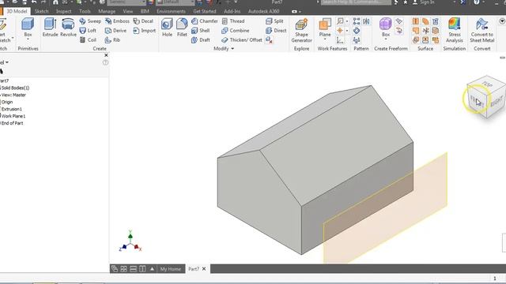Select Extrusion1 in the model browser
This screenshot has width=506, height=284.
coord(11,109)
